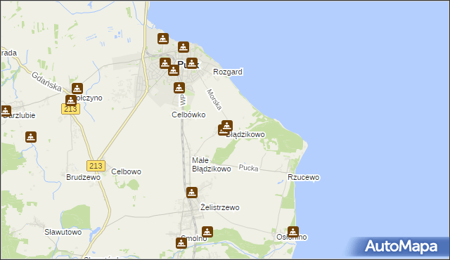Click POI marker below Smolno label
Screen dimensions: 450x260
coord(181,243)
